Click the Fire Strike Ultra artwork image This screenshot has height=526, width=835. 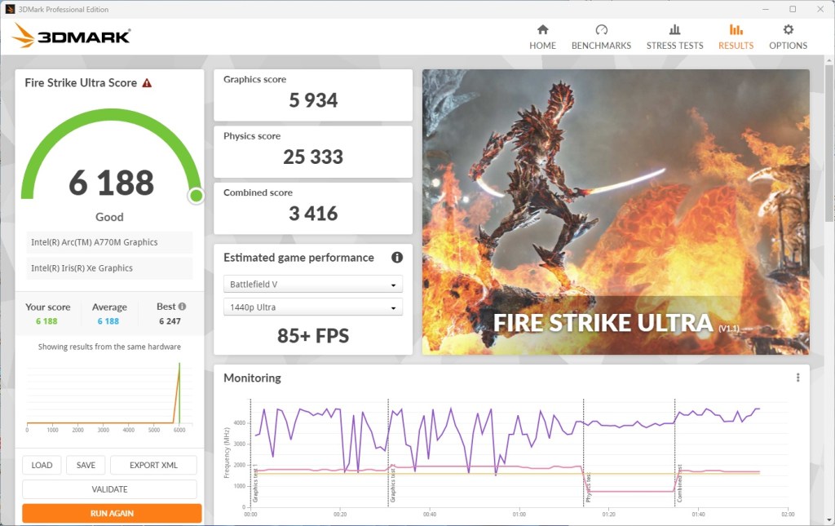[x=616, y=212]
